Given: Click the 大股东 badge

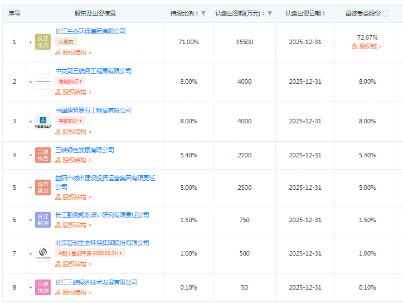Looking at the screenshot, I should pos(66,42).
